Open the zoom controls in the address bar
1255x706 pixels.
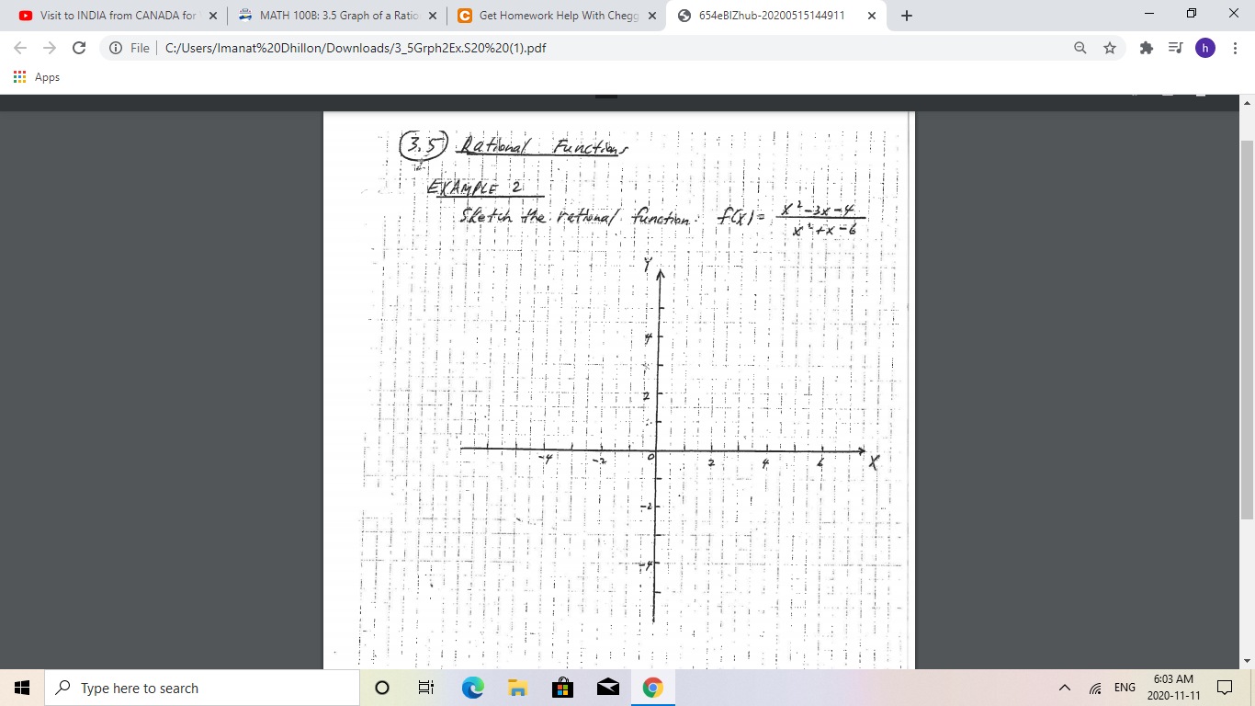coord(1079,48)
